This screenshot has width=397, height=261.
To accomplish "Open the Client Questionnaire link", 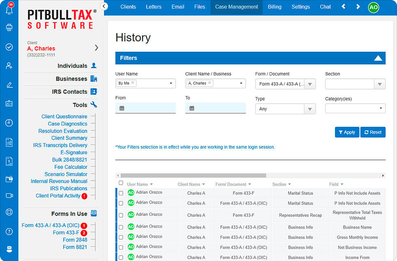I will tap(64, 117).
